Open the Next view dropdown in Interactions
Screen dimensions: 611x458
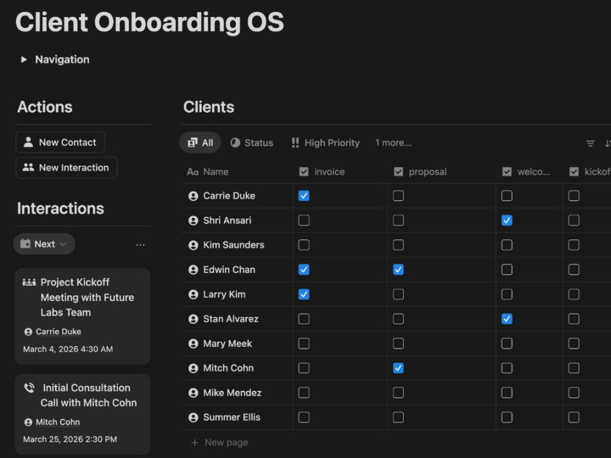pos(44,244)
